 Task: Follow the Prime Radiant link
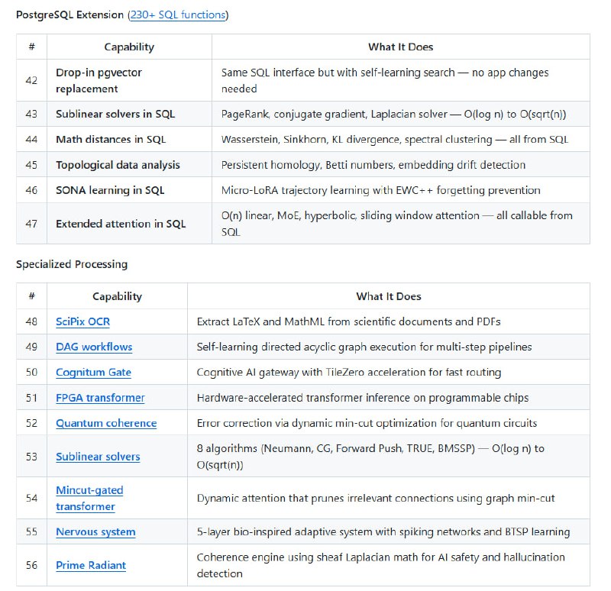(x=91, y=565)
